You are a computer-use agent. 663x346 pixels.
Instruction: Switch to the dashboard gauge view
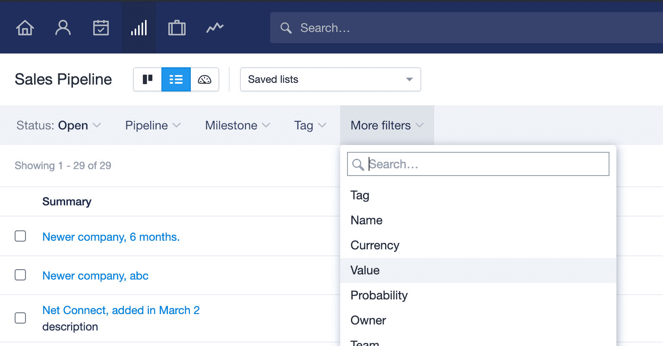205,79
